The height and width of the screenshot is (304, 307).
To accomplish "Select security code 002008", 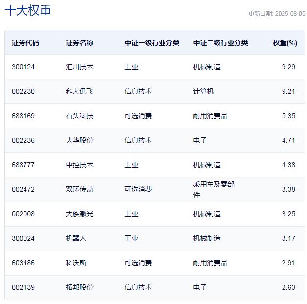I will tap(23, 214).
